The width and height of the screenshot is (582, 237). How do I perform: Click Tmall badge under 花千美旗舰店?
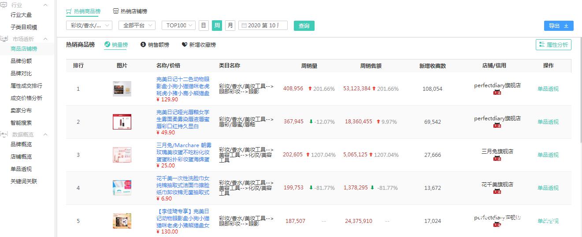pyautogui.click(x=497, y=192)
